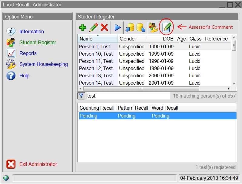The height and width of the screenshot is (184, 242).
Task: Open System Housekeeping link
Action: (44, 64)
